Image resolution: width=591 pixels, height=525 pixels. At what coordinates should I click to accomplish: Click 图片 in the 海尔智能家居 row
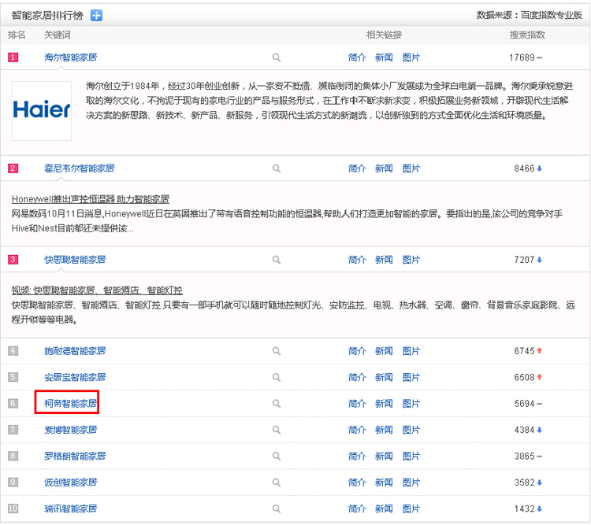coord(411,57)
